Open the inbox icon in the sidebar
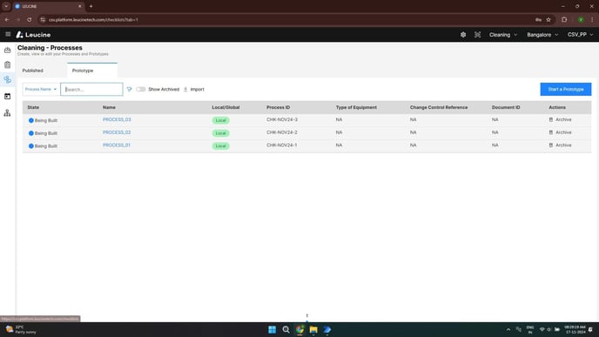Image resolution: width=599 pixels, height=337 pixels. click(7, 50)
